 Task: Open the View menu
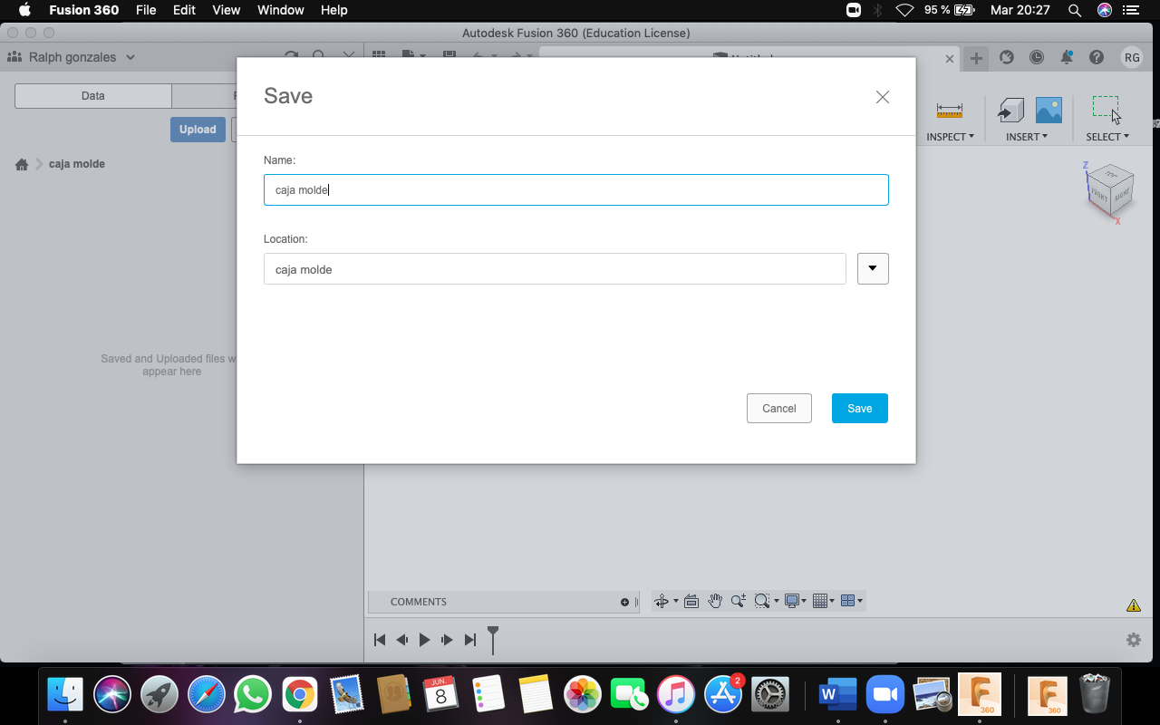(x=227, y=10)
